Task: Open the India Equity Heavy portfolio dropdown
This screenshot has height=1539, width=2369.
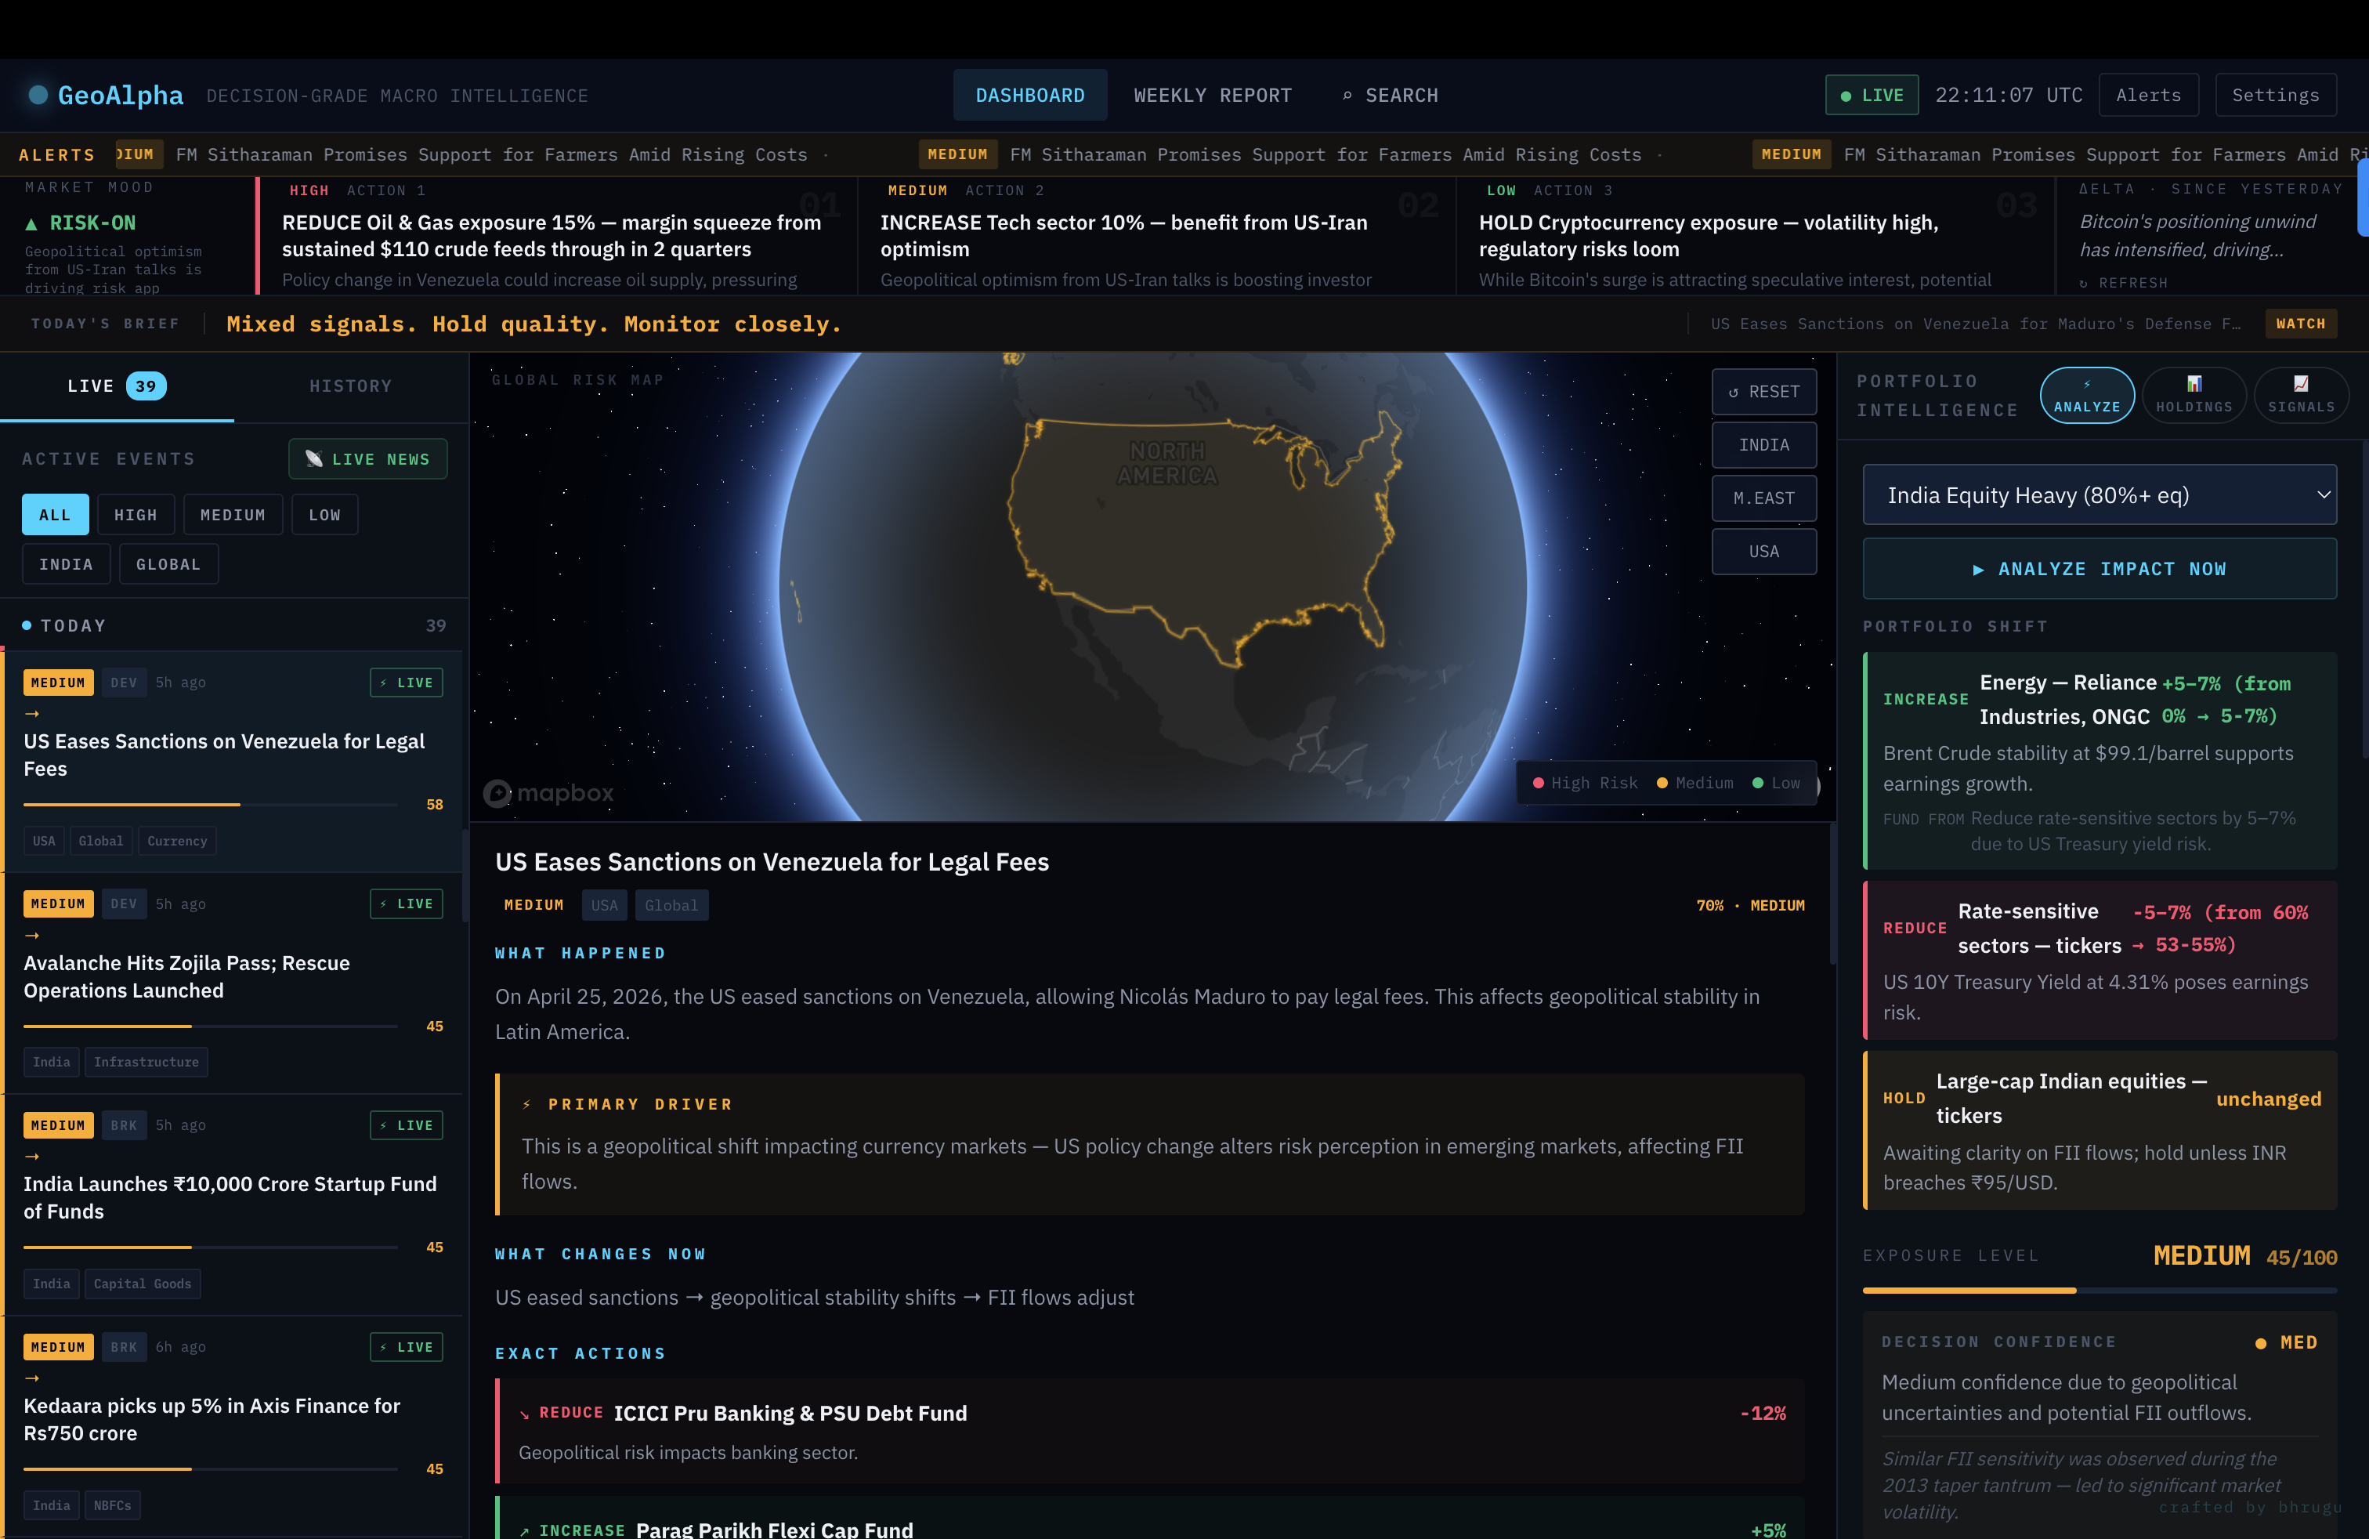Action: click(2100, 494)
